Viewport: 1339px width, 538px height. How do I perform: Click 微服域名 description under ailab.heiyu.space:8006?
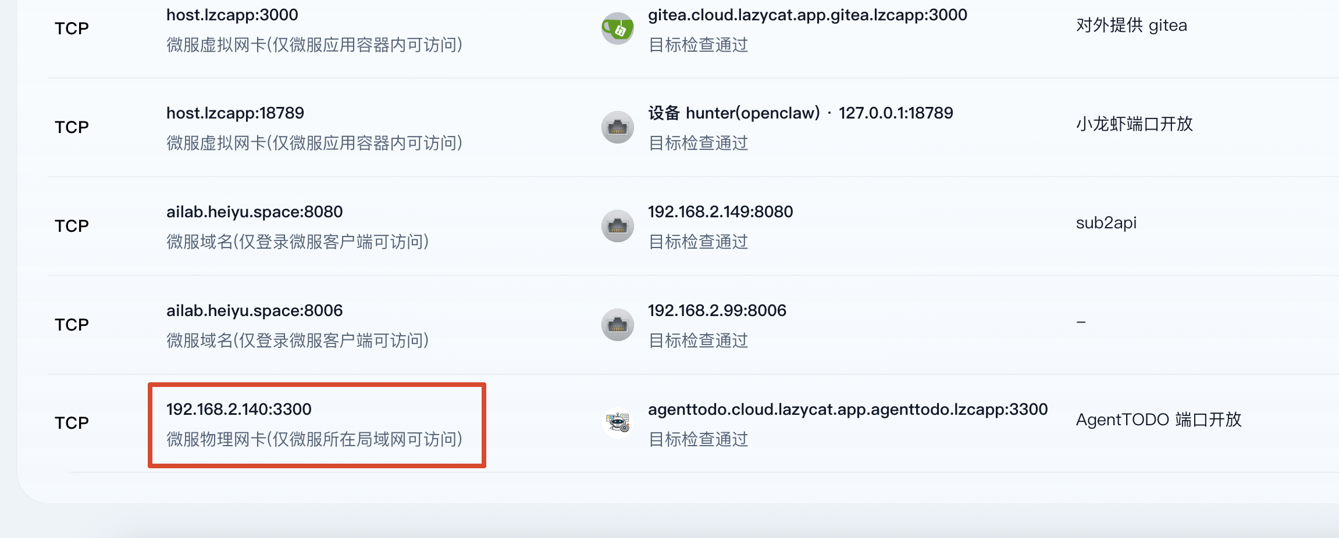tap(297, 340)
